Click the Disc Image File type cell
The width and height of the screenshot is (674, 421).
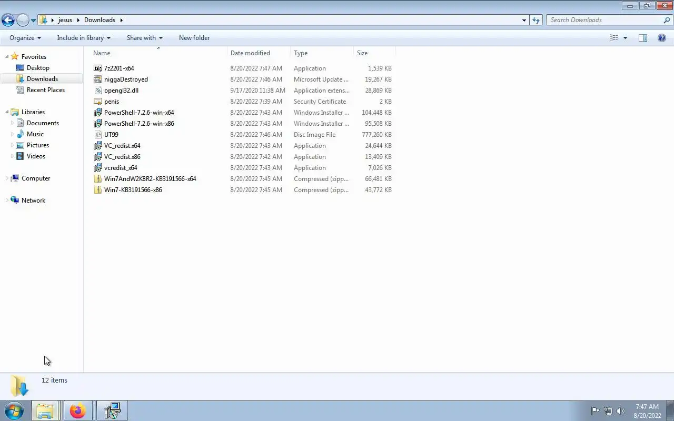(314, 135)
